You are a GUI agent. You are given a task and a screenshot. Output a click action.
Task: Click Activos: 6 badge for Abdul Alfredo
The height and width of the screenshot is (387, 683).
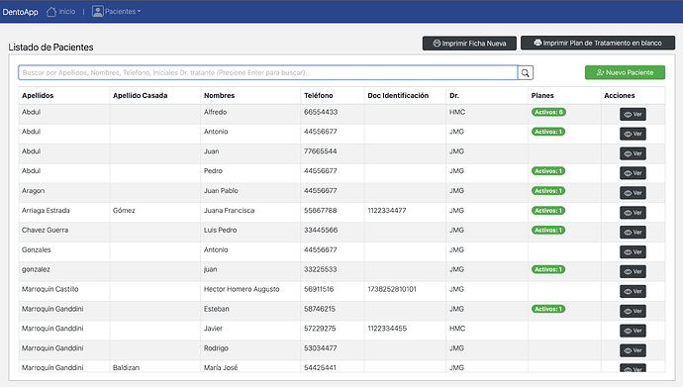[x=548, y=112]
